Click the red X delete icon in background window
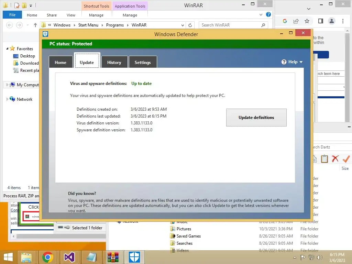The width and height of the screenshot is (352, 264). [335, 159]
